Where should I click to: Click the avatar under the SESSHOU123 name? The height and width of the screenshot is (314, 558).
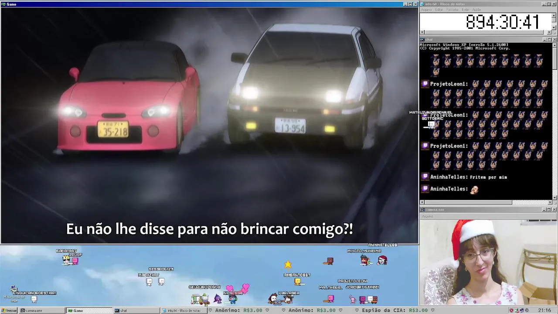tap(161, 282)
